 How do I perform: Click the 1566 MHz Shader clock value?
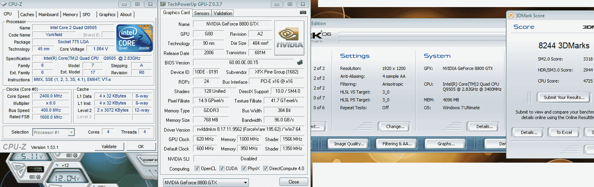[292, 139]
